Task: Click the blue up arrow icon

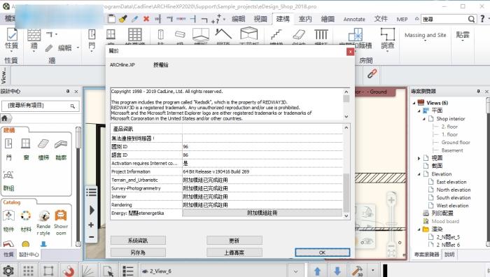Action: click(317, 271)
